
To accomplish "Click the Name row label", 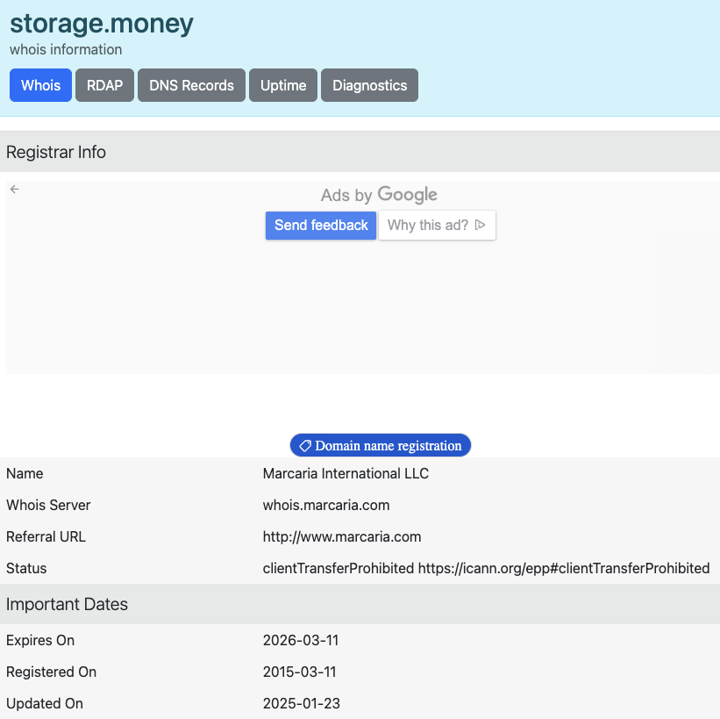I will pos(25,473).
